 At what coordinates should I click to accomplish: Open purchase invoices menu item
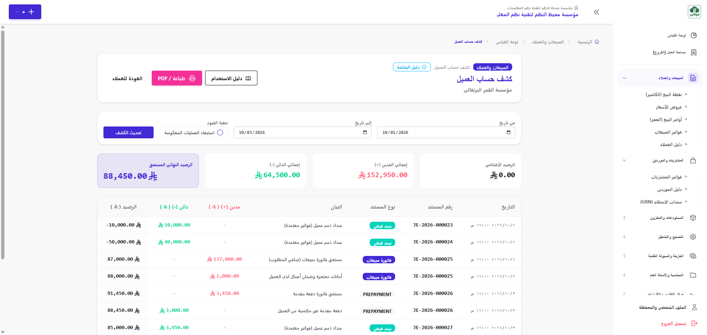666,177
